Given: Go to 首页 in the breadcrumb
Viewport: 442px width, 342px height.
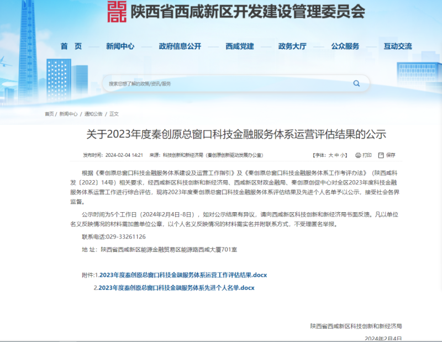Looking at the screenshot, I should 49,114.
